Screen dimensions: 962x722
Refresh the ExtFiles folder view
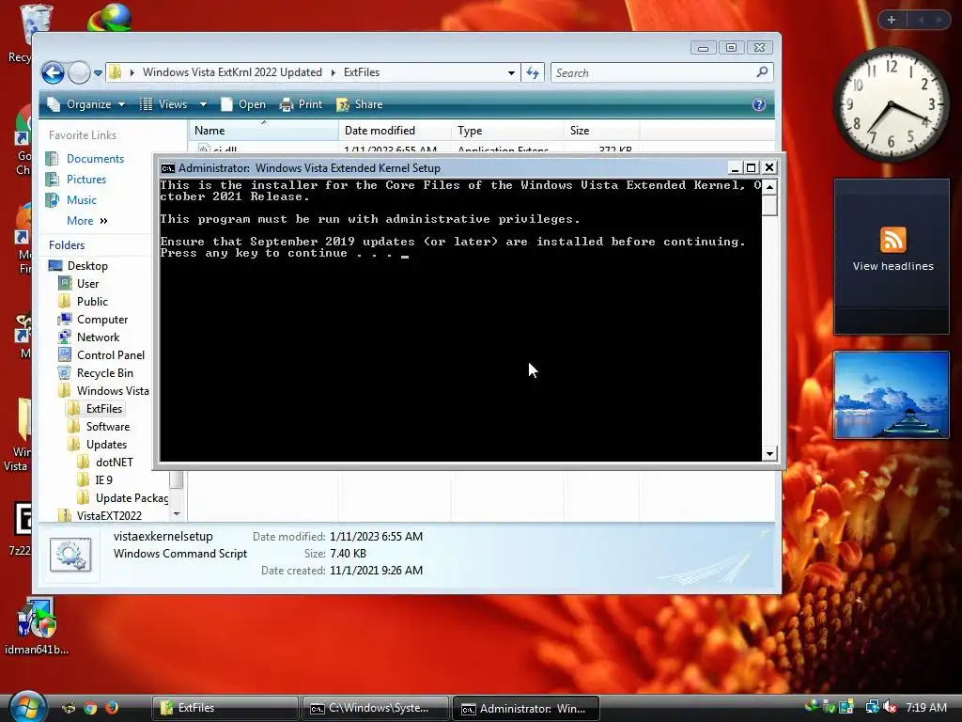(532, 73)
